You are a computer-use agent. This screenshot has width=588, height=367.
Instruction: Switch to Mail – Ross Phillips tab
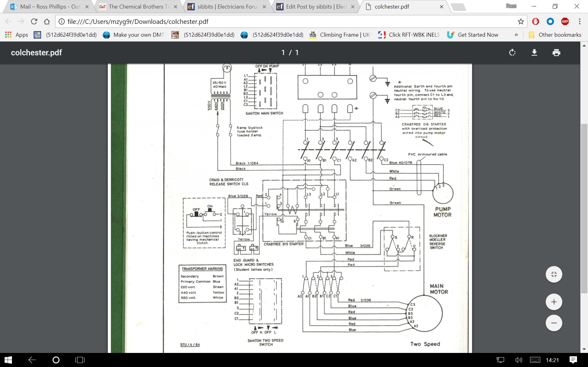click(x=49, y=7)
